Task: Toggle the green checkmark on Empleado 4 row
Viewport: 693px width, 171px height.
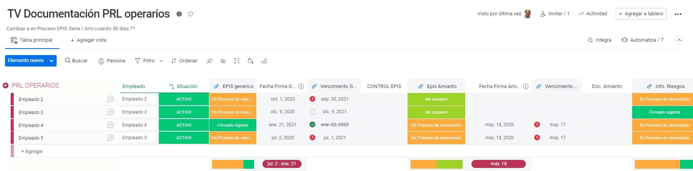Action: tap(313, 125)
